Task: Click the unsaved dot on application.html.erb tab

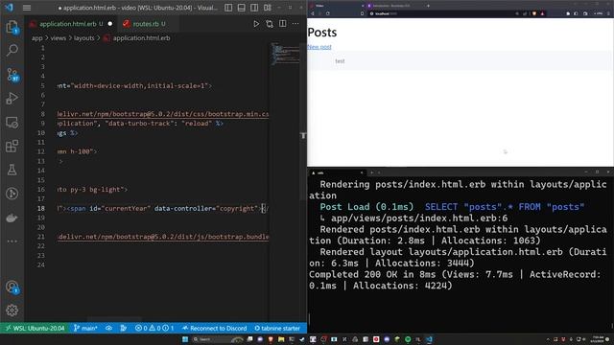Action: (110, 24)
